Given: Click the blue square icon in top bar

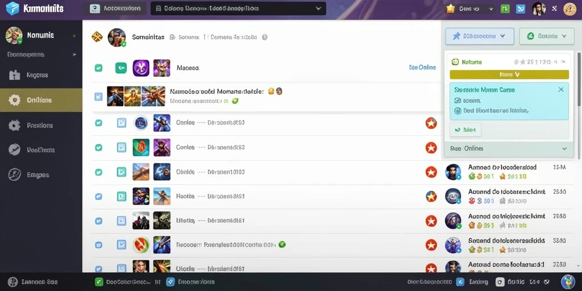Looking at the screenshot, I should point(521,9).
